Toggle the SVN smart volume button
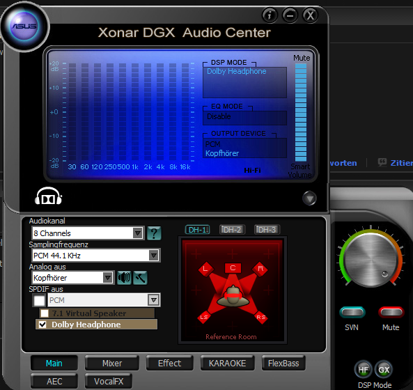This screenshot has width=413, height=390. coord(352,313)
